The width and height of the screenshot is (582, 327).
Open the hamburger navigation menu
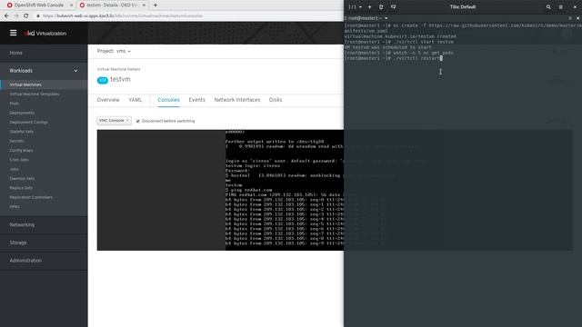(14, 33)
